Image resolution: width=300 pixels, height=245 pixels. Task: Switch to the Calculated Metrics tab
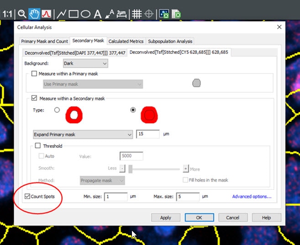(x=126, y=41)
